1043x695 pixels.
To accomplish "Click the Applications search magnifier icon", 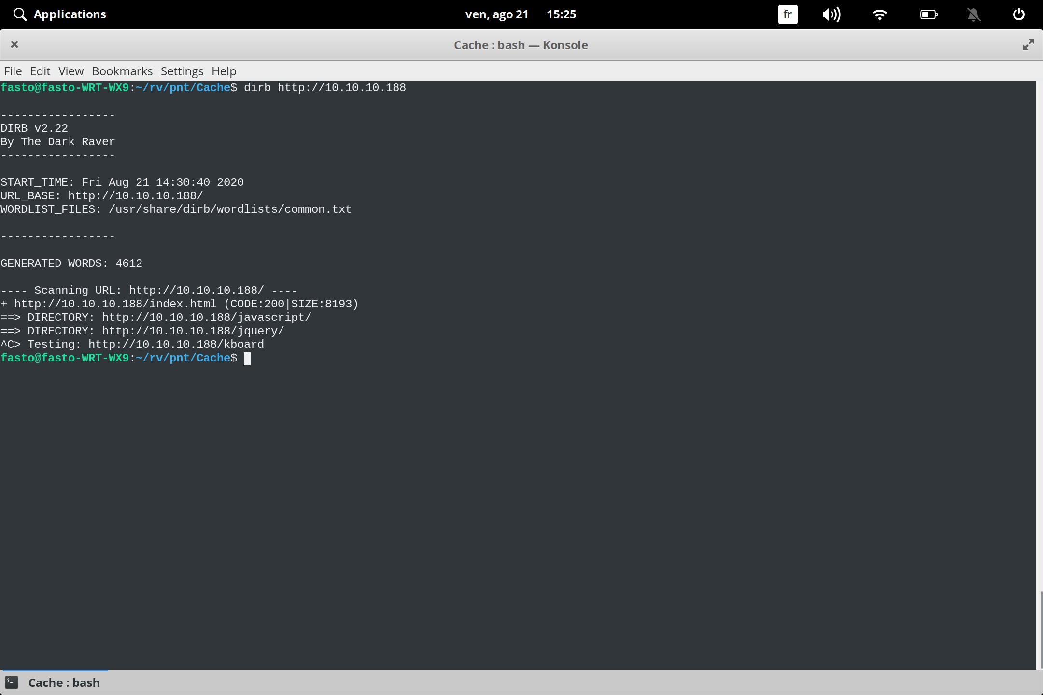I will click(x=20, y=14).
